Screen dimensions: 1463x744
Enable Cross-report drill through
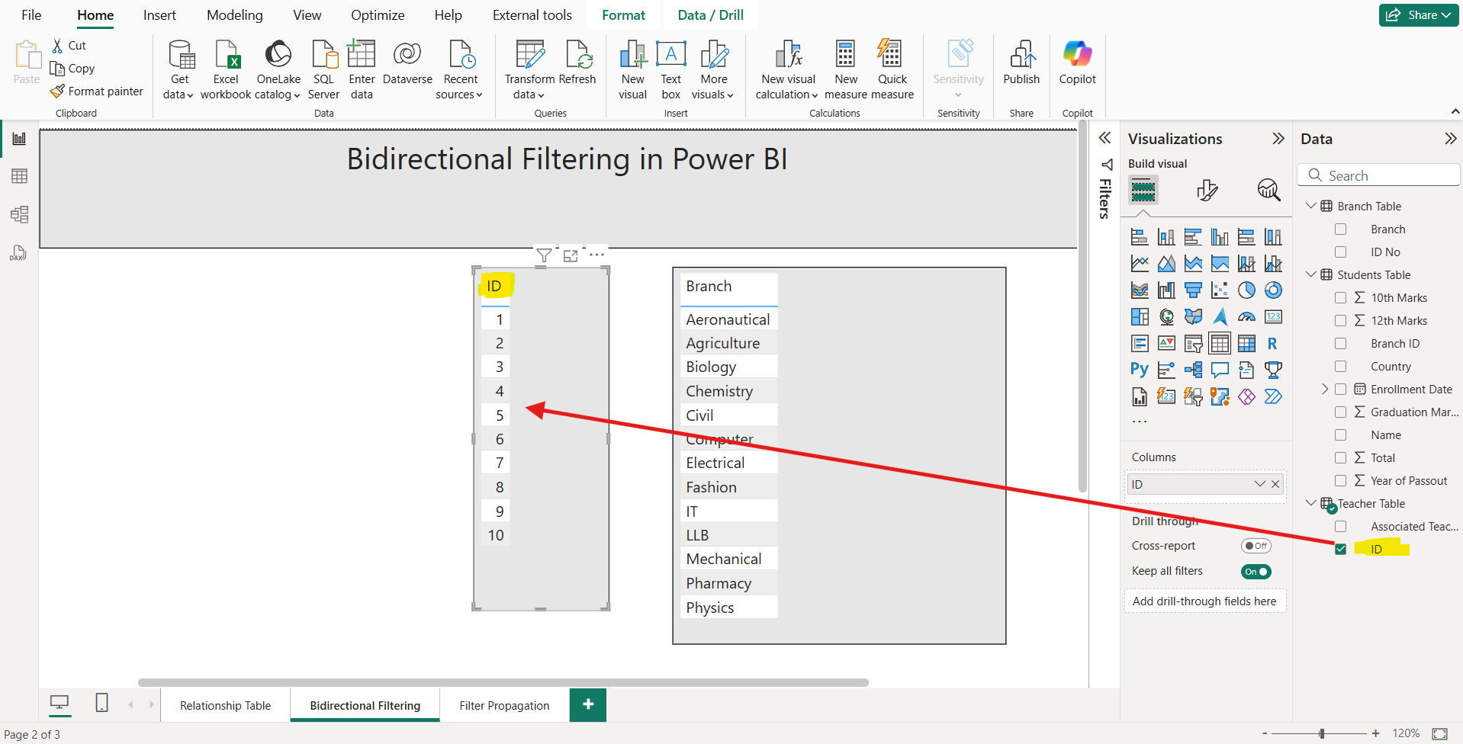[1256, 545]
